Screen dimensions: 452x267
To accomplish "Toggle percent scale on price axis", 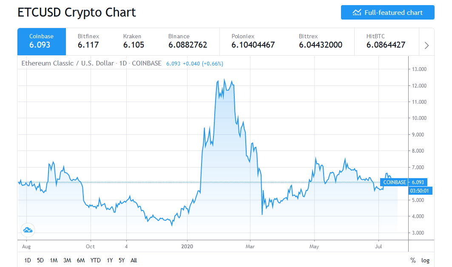I will [x=413, y=260].
